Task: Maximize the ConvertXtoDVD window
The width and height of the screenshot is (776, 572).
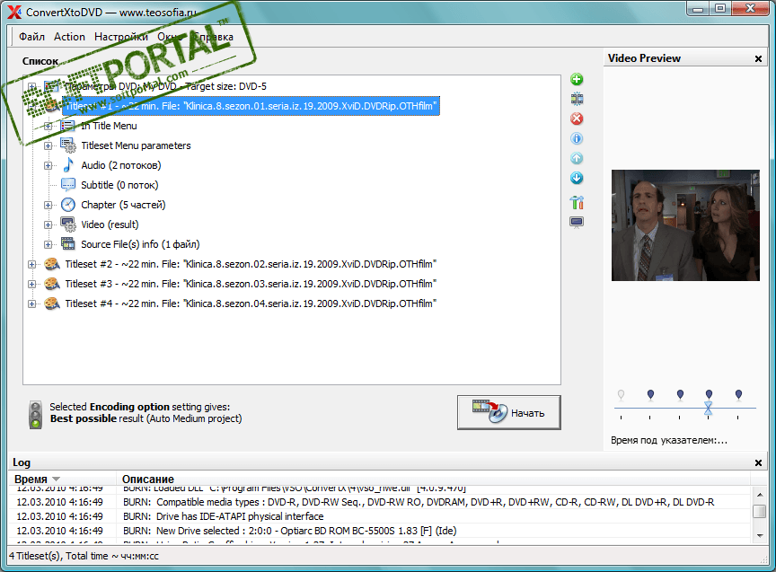Action: coord(720,8)
